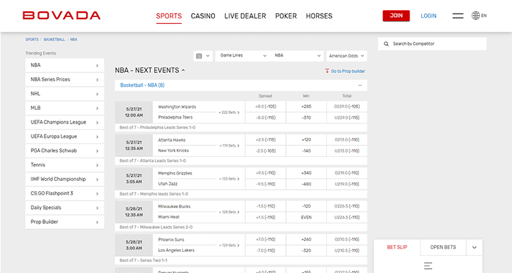Go to the Poker section
512x273 pixels.
(286, 16)
